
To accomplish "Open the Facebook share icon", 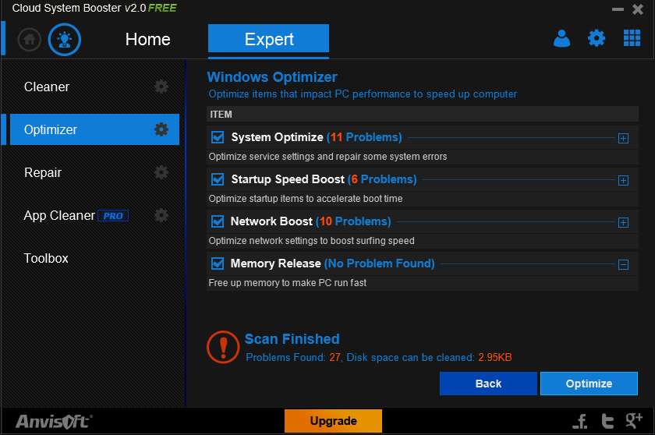I will click(580, 421).
